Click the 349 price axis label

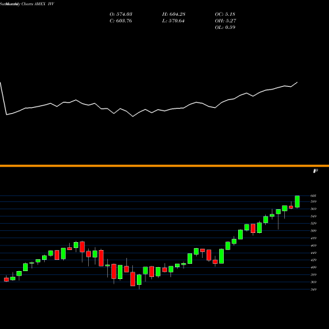(313, 290)
